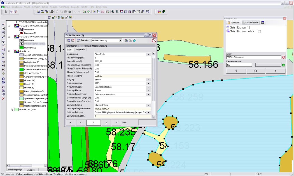Click the zoom in magnifier tool

pos(113,12)
